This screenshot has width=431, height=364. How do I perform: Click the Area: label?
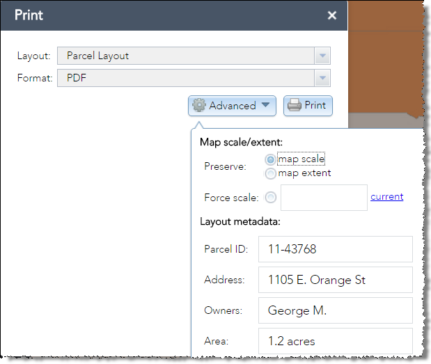click(217, 341)
